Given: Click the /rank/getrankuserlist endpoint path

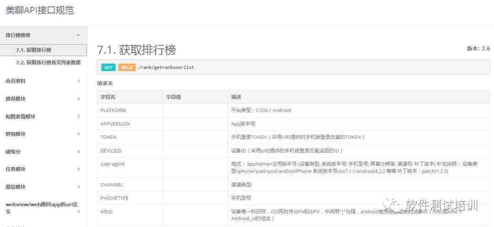Looking at the screenshot, I should [x=166, y=68].
